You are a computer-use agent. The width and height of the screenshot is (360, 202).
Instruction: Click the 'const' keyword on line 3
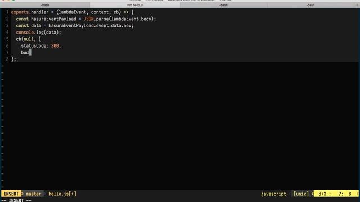tap(22, 26)
